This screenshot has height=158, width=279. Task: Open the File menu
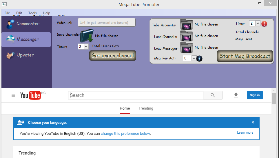coord(7,13)
